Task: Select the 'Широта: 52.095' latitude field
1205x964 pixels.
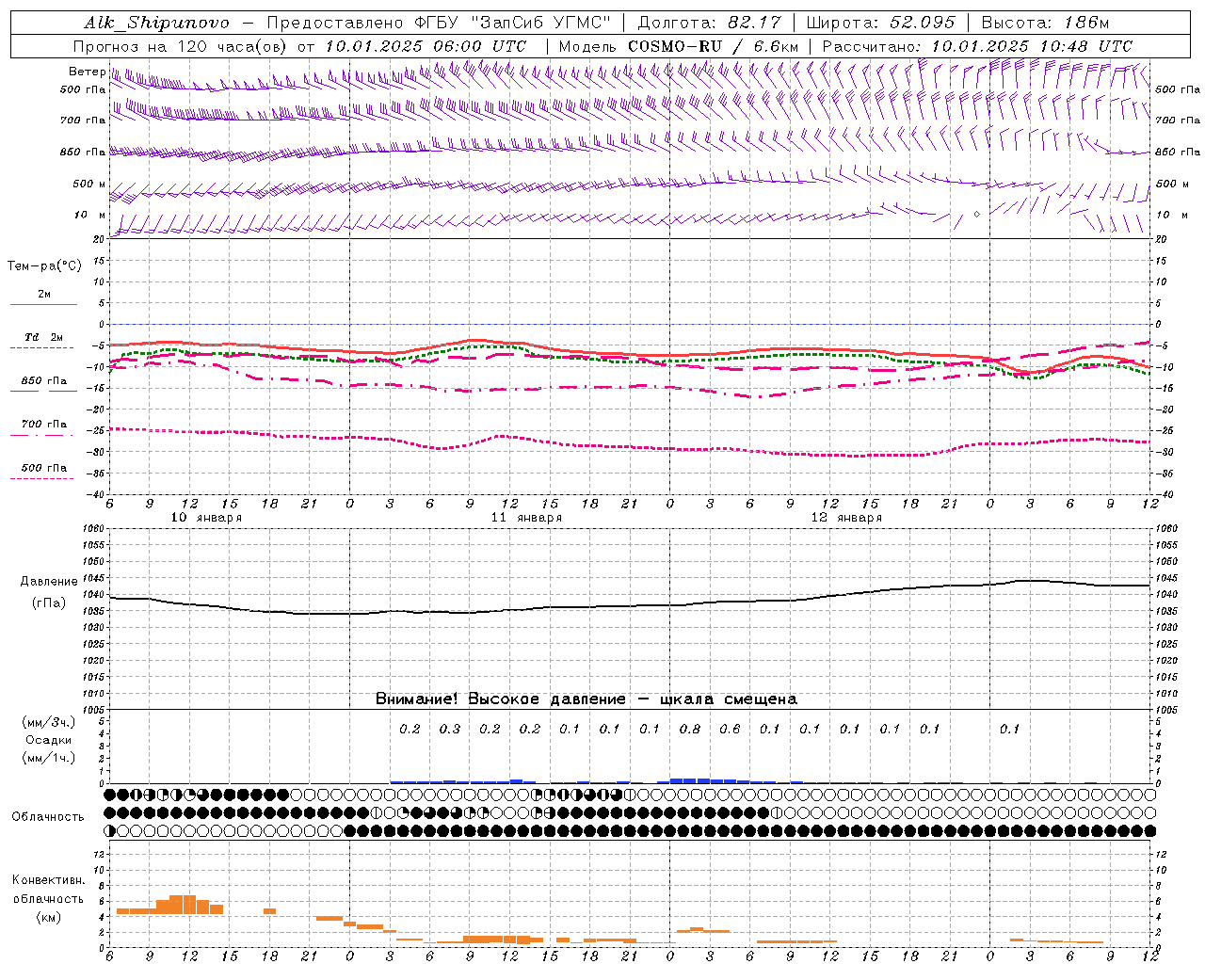Action: tap(881, 23)
